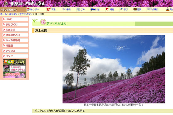The width and height of the screenshot is (173, 115).
Task: Click the 滝上公園 section heading
Action: 41,30
